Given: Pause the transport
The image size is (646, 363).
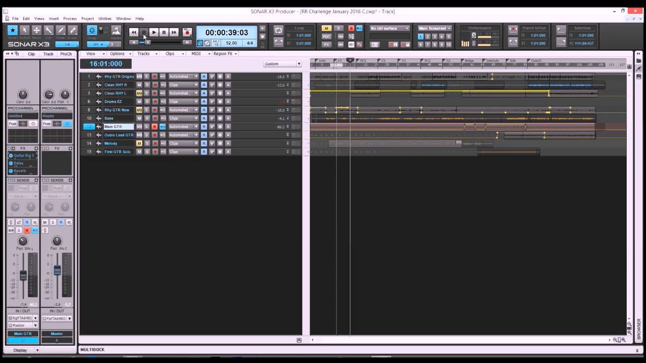Looking at the screenshot, I should pyautogui.click(x=164, y=32).
